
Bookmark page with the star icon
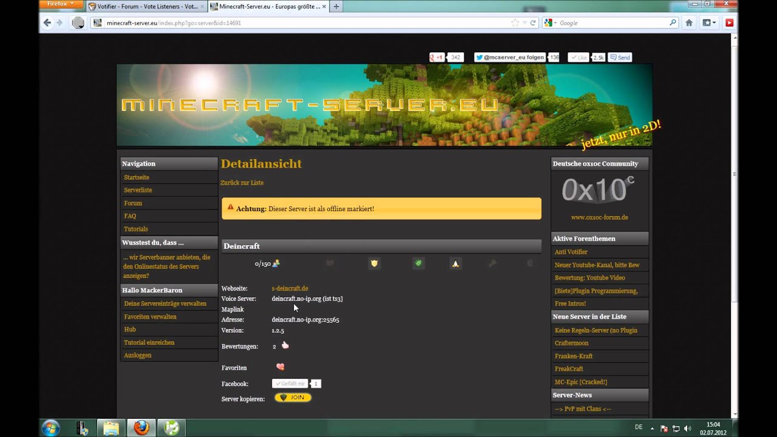515,23
